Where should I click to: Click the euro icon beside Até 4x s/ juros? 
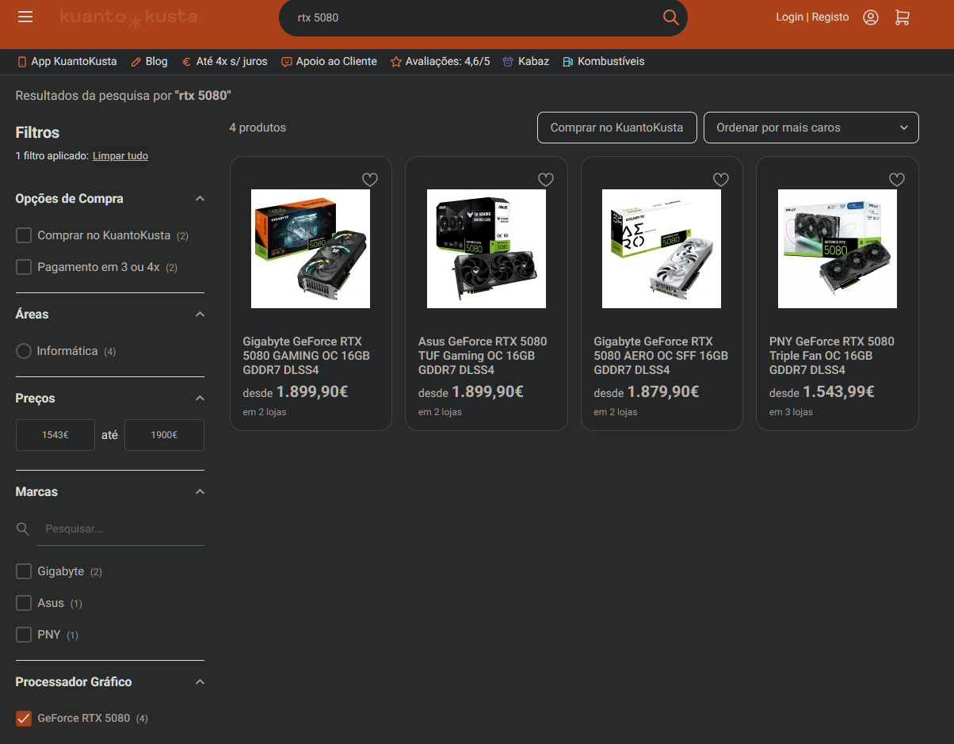tap(186, 61)
